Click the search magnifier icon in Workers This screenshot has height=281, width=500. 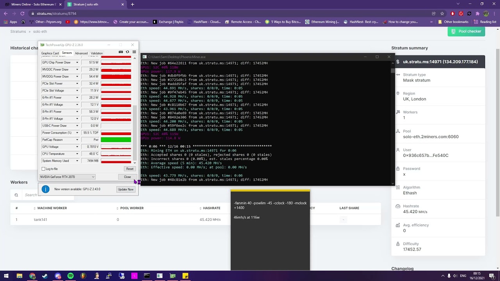16,195
